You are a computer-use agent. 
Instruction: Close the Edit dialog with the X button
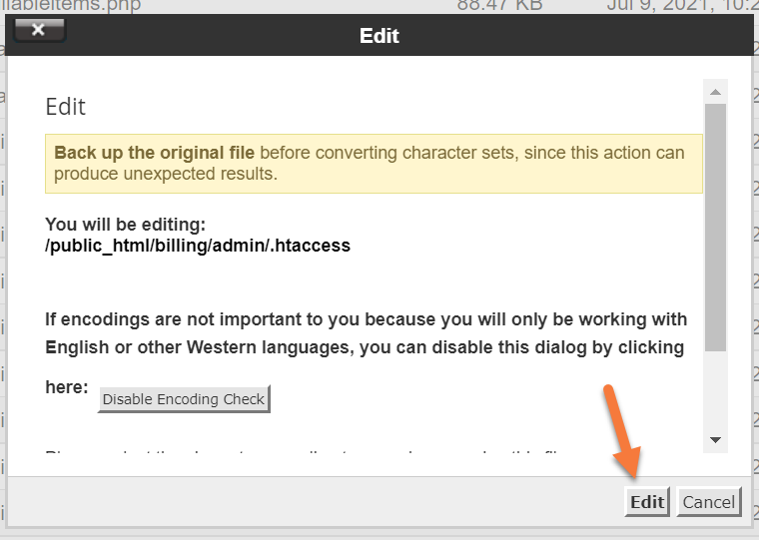[x=39, y=30]
